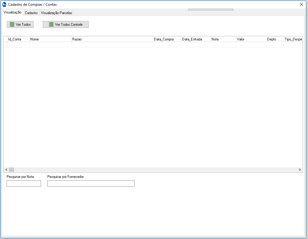Switch to the Cadastro tab

31,13
